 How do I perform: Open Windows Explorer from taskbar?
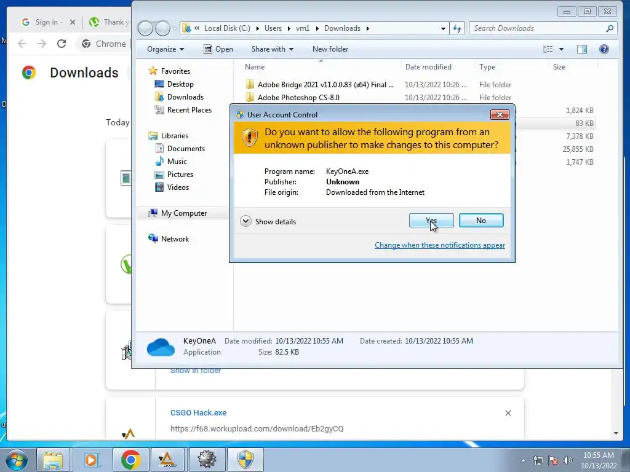(x=53, y=460)
